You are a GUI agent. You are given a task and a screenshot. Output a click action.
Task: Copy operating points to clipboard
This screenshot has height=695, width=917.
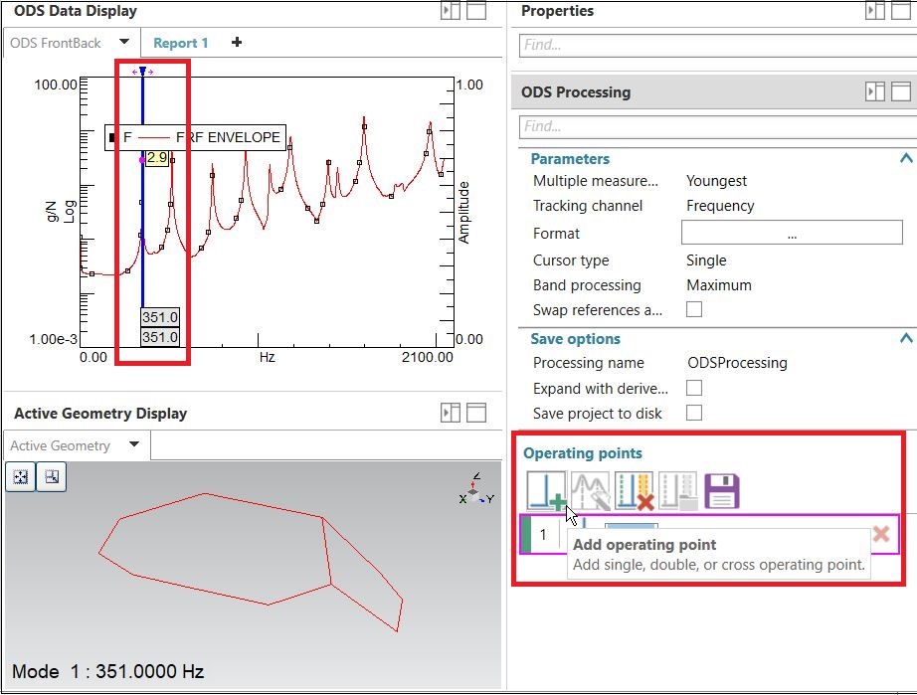tap(676, 489)
